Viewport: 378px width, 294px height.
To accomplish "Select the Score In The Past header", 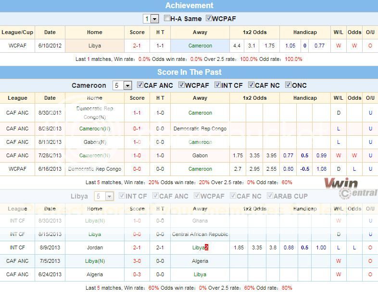I will [x=189, y=72].
